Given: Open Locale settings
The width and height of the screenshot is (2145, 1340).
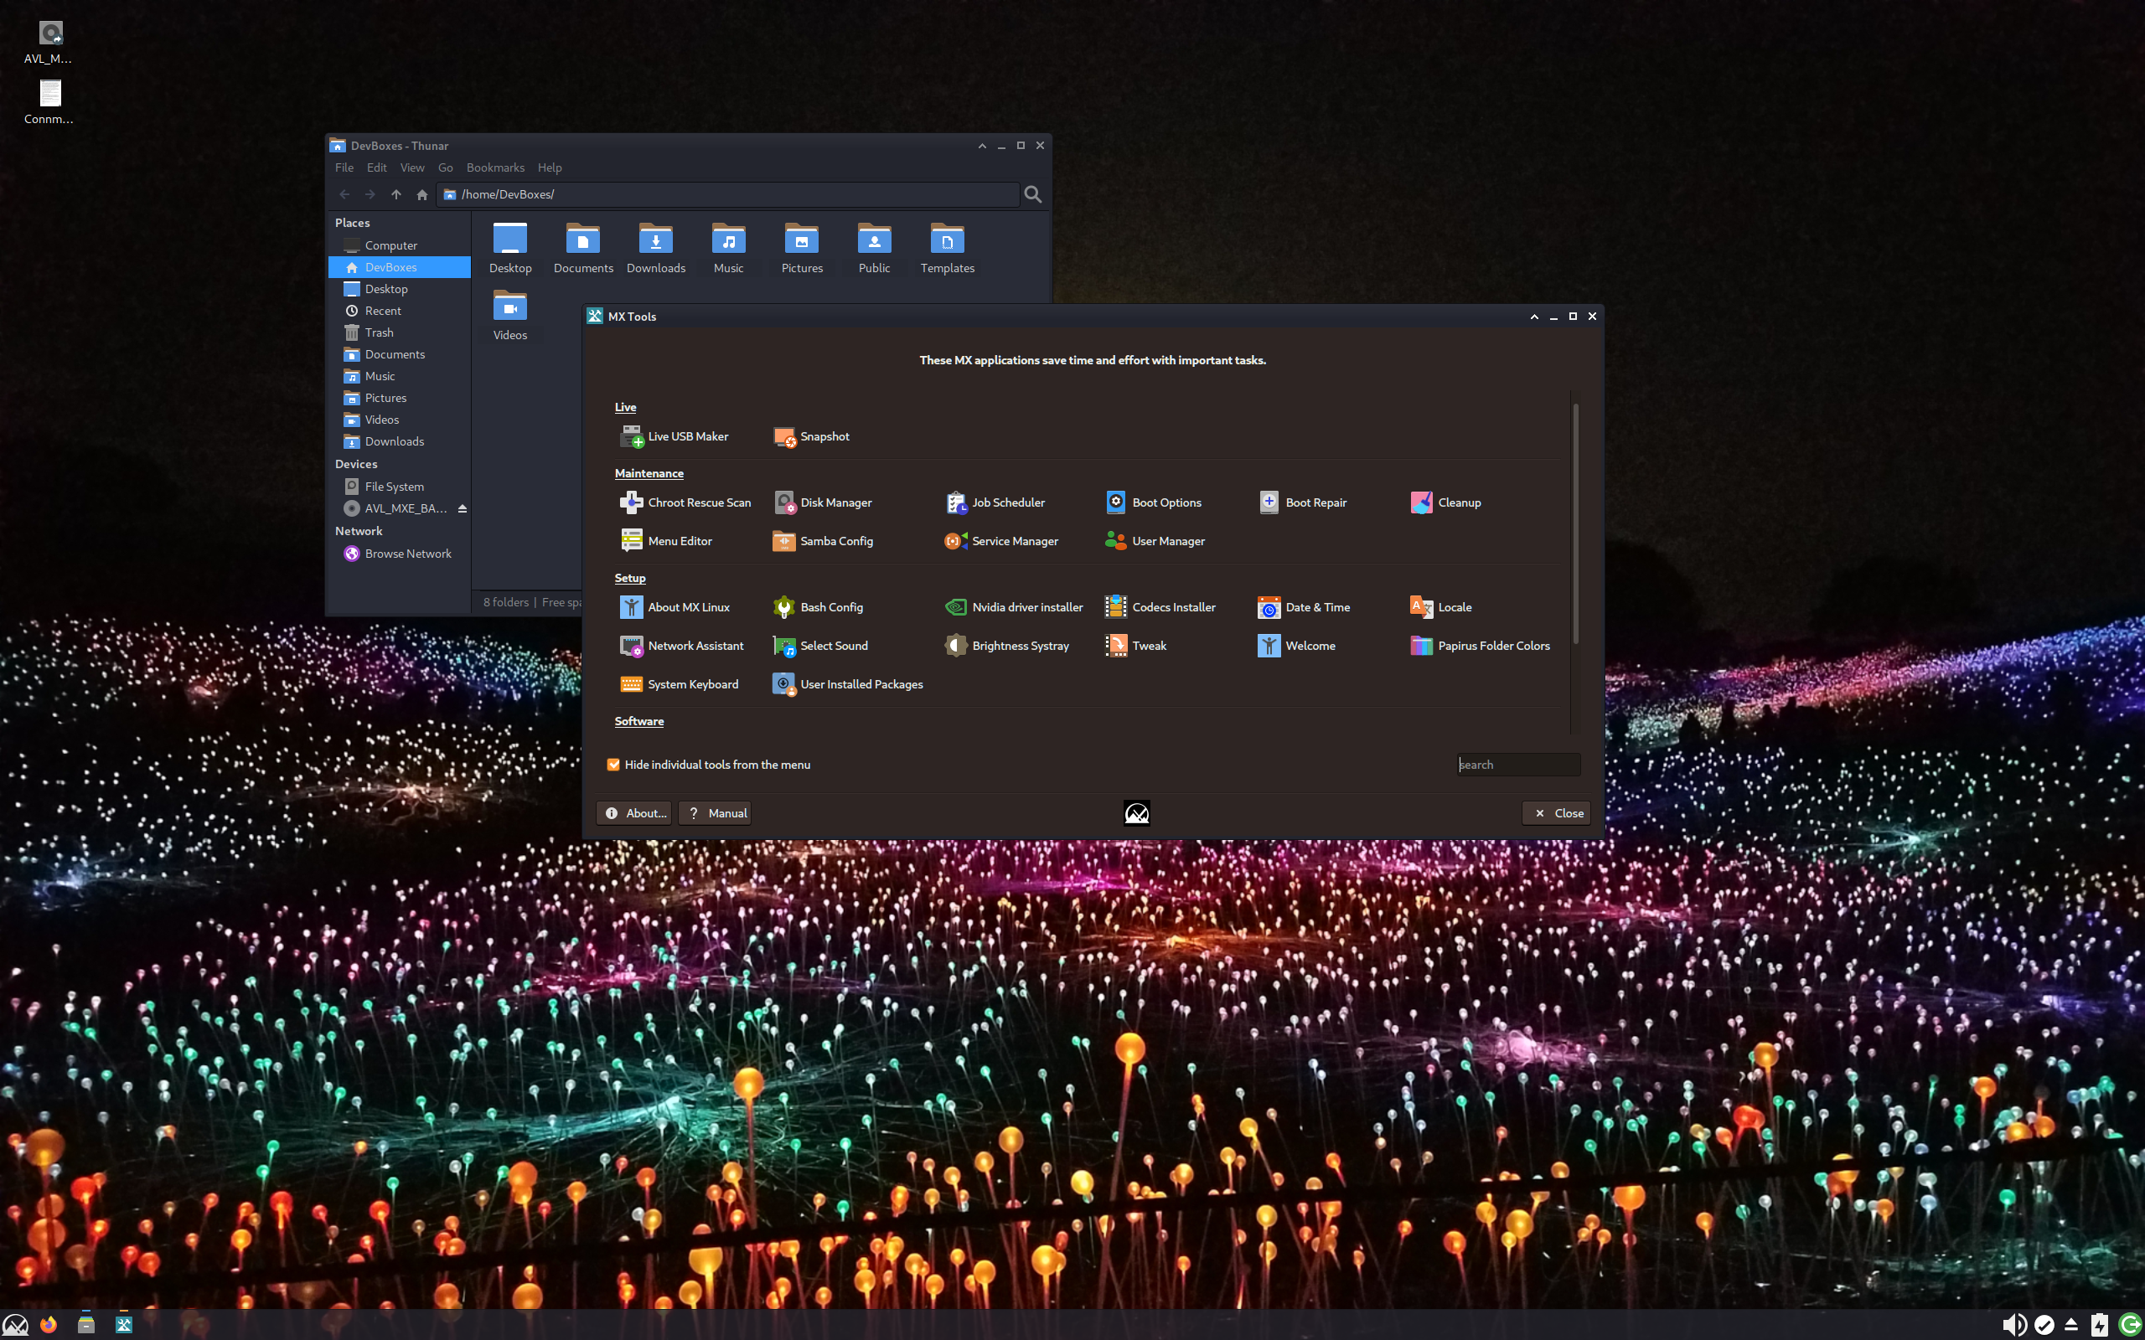Looking at the screenshot, I should coord(1441,607).
